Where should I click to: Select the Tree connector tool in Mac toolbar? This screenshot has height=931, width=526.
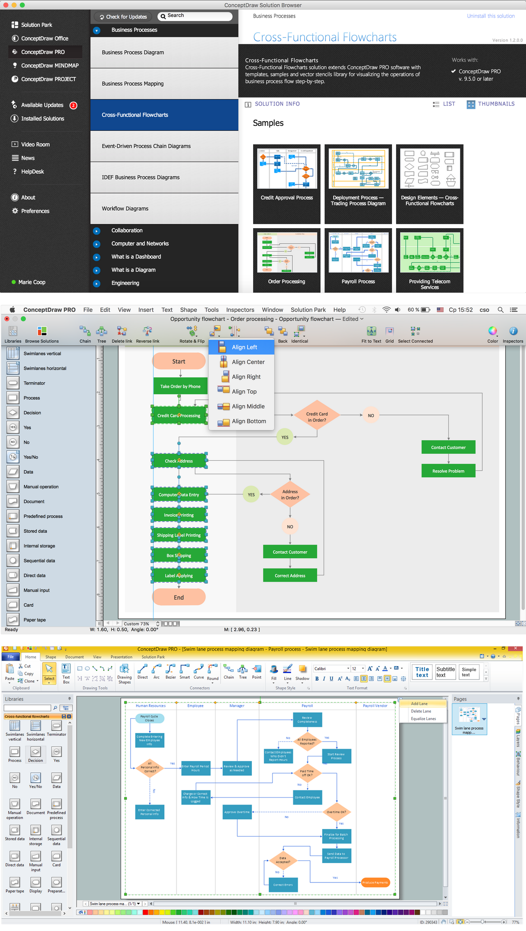(102, 331)
